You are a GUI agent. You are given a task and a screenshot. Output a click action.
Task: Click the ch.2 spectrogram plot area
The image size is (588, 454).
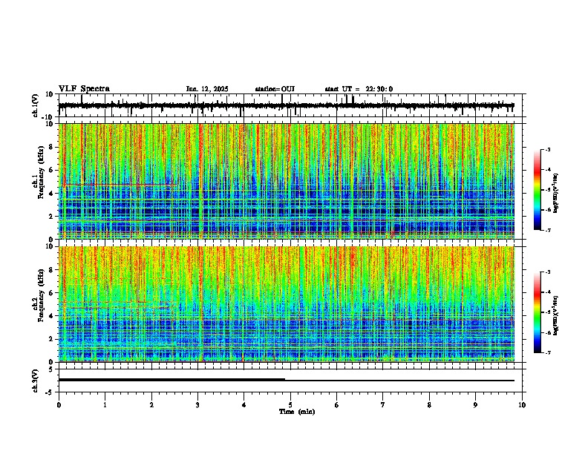tap(286, 304)
